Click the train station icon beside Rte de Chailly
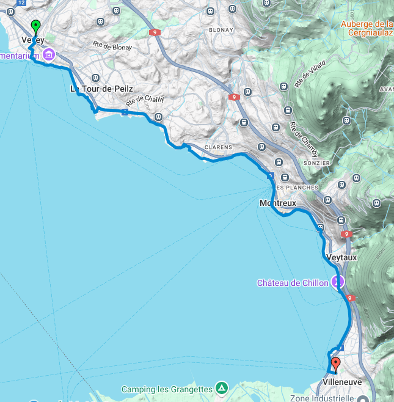This screenshot has width=394, height=402. [158, 117]
